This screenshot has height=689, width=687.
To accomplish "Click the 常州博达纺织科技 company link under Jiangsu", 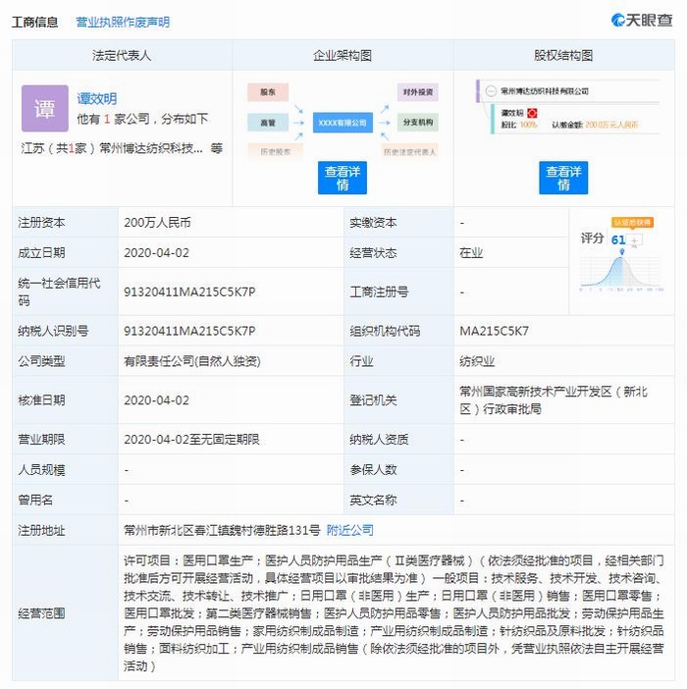I will 152,148.
